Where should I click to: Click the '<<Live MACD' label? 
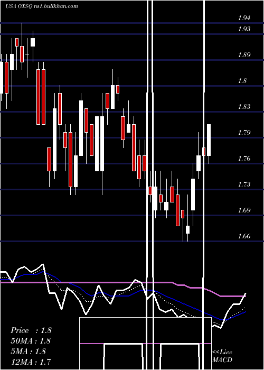pyautogui.click(x=222, y=356)
